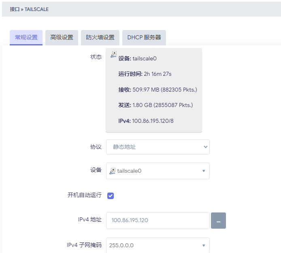Switch to the 高级设置 tab
281x253 pixels.
click(x=62, y=37)
